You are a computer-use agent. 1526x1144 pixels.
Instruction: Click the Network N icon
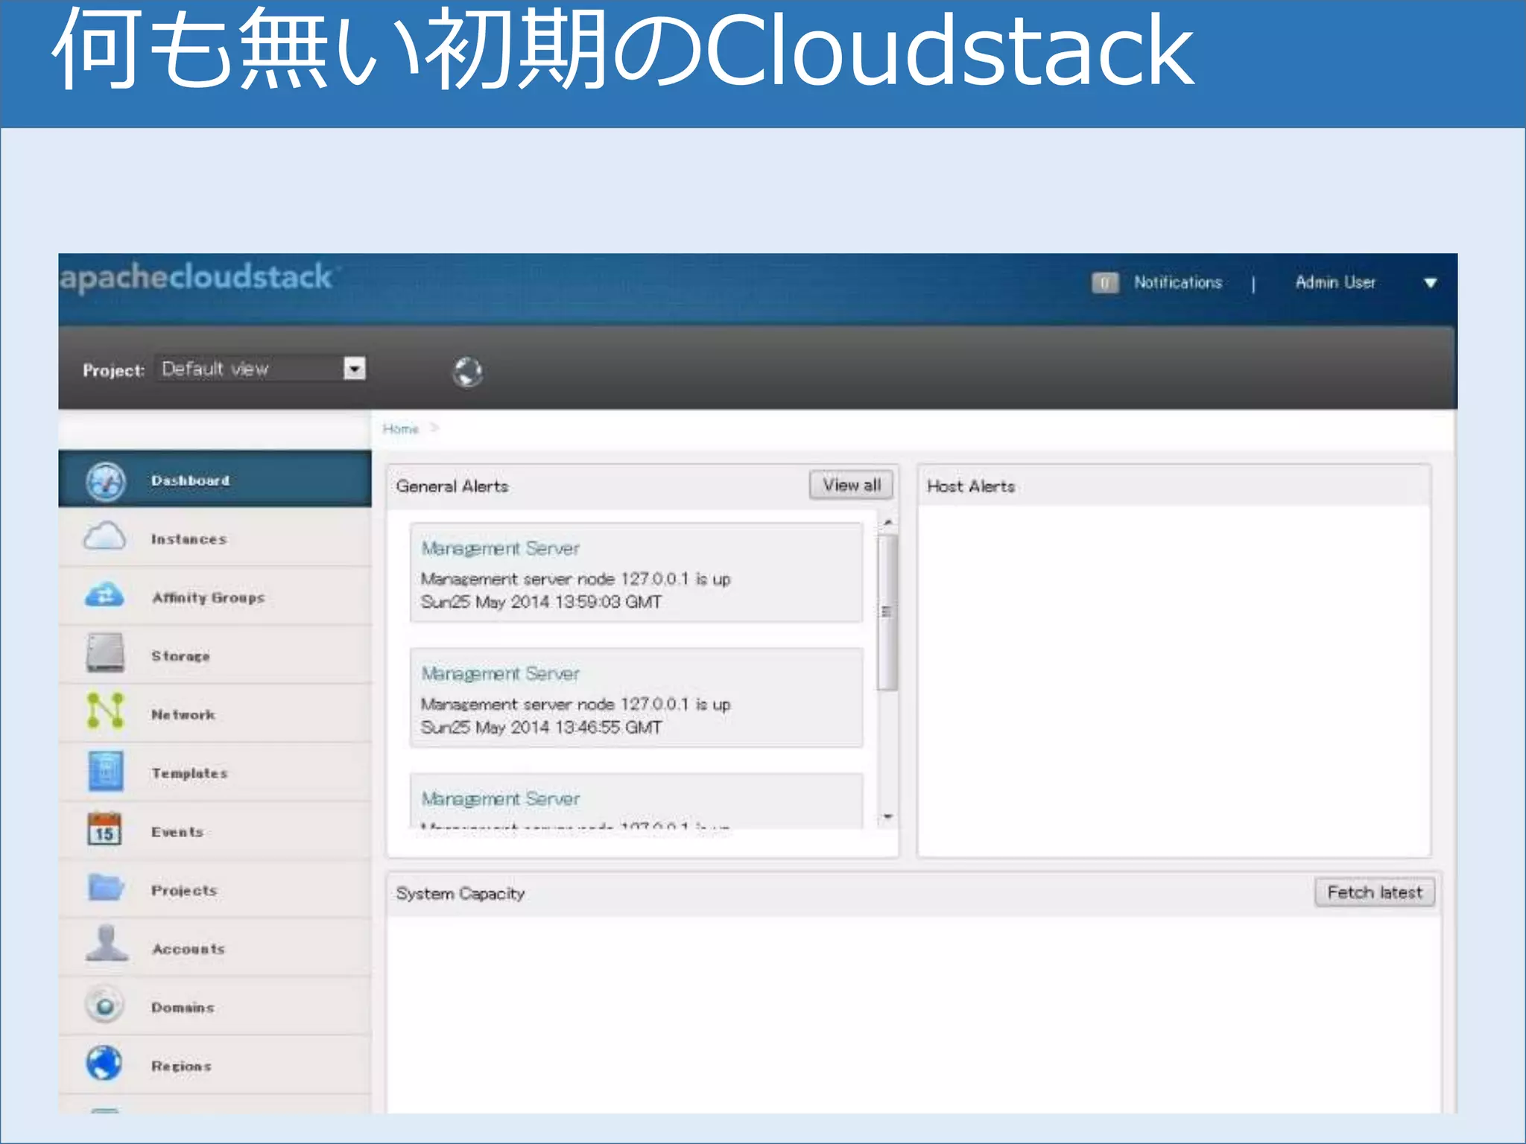(105, 711)
